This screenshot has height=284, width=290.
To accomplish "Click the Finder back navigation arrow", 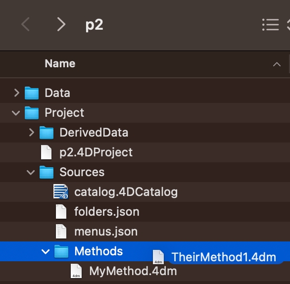I will pyautogui.click(x=26, y=24).
